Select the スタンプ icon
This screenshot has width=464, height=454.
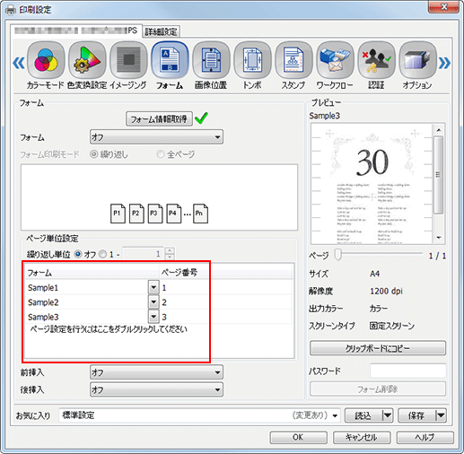[x=293, y=61]
